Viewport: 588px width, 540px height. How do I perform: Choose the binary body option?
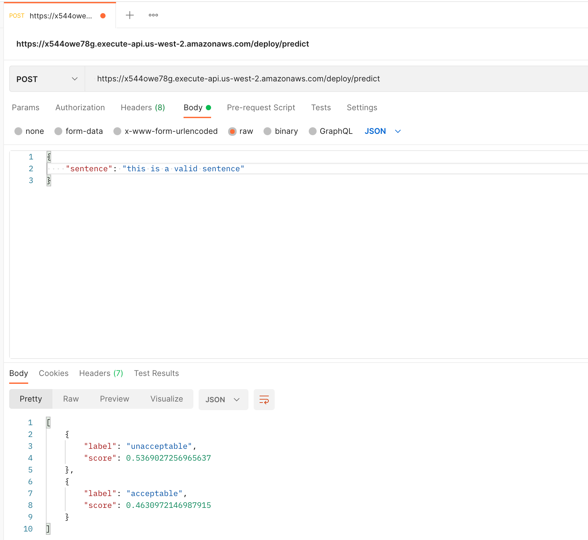pos(267,131)
